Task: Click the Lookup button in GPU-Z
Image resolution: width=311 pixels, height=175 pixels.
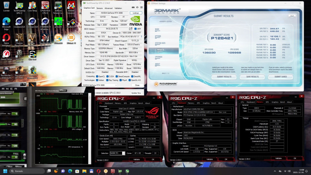Action: tap(136, 13)
